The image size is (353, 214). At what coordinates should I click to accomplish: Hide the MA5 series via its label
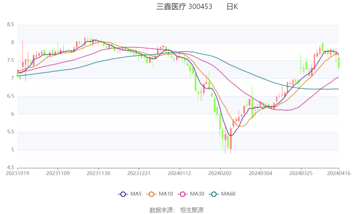pos(136,194)
